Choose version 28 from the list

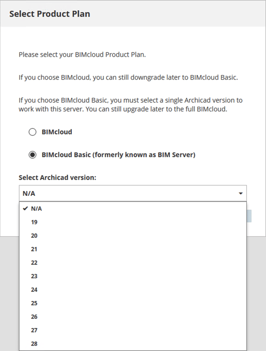coord(34,343)
